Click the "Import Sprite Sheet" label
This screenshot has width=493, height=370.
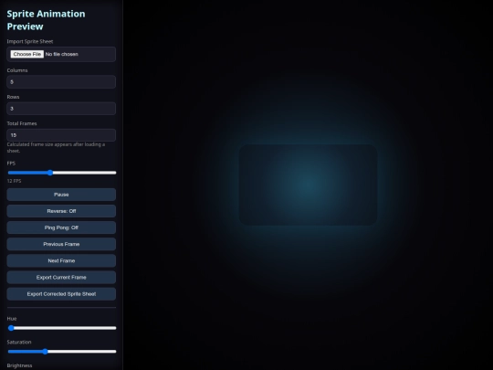tap(30, 41)
